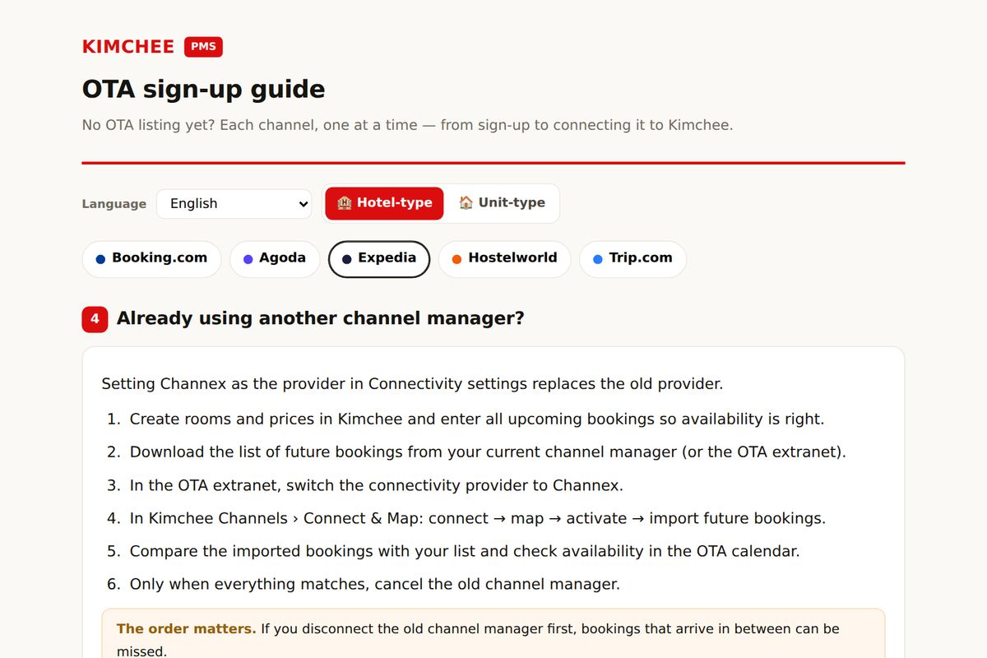Click step 'cancel the old channel manager'

point(375,584)
